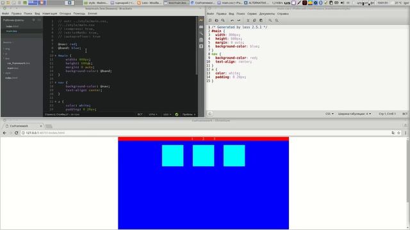The height and width of the screenshot is (230, 410).
Task: Click the back arrow in Chromium
Action: tap(4, 133)
